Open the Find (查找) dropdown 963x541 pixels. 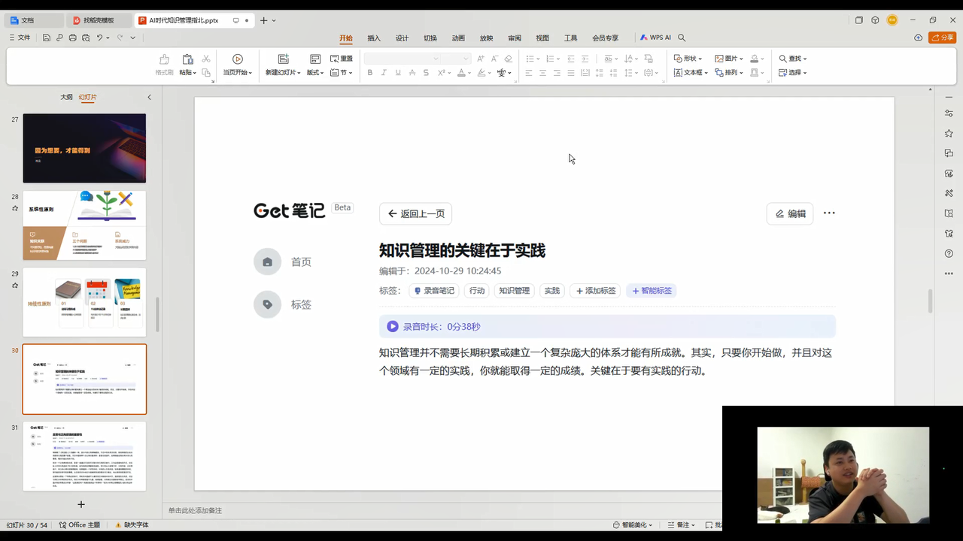[x=793, y=59]
